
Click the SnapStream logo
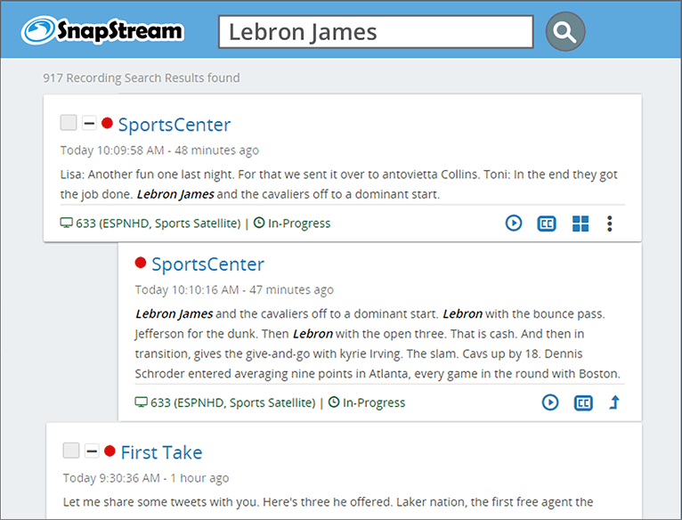tap(102, 30)
